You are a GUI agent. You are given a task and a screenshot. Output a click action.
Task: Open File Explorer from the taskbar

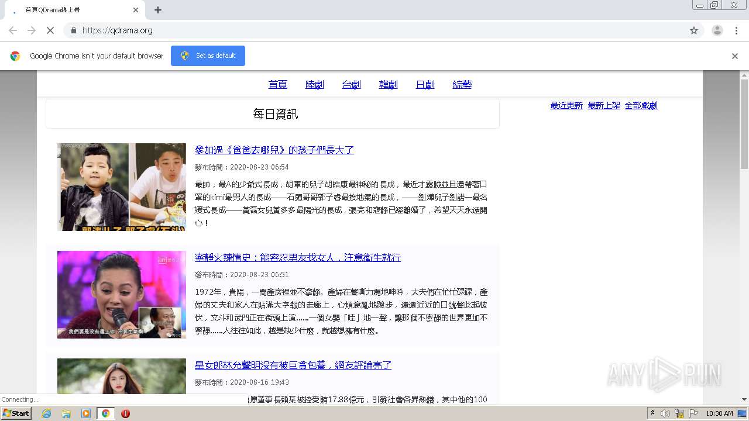pyautogui.click(x=66, y=413)
